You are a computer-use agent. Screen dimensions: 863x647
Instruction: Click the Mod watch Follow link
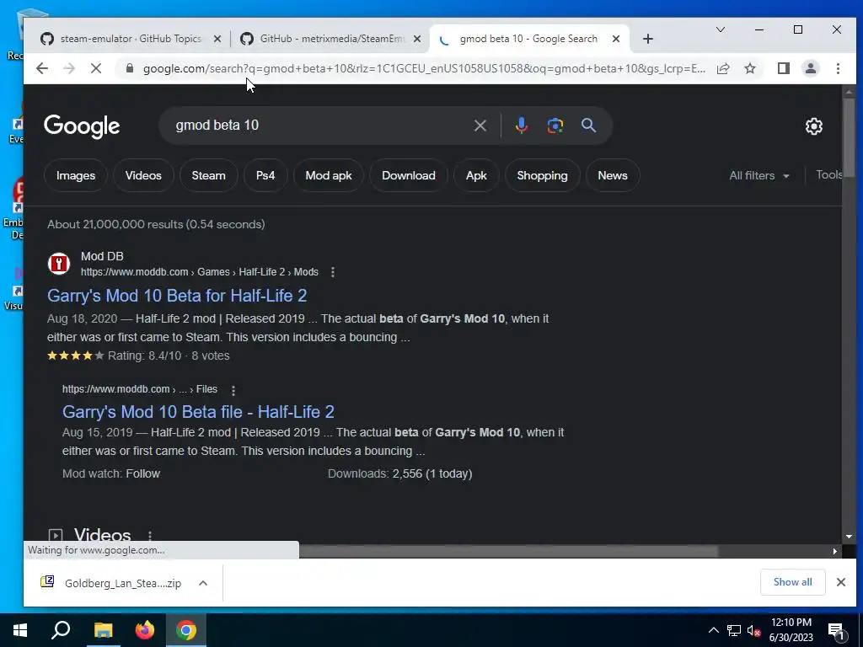pyautogui.click(x=142, y=473)
